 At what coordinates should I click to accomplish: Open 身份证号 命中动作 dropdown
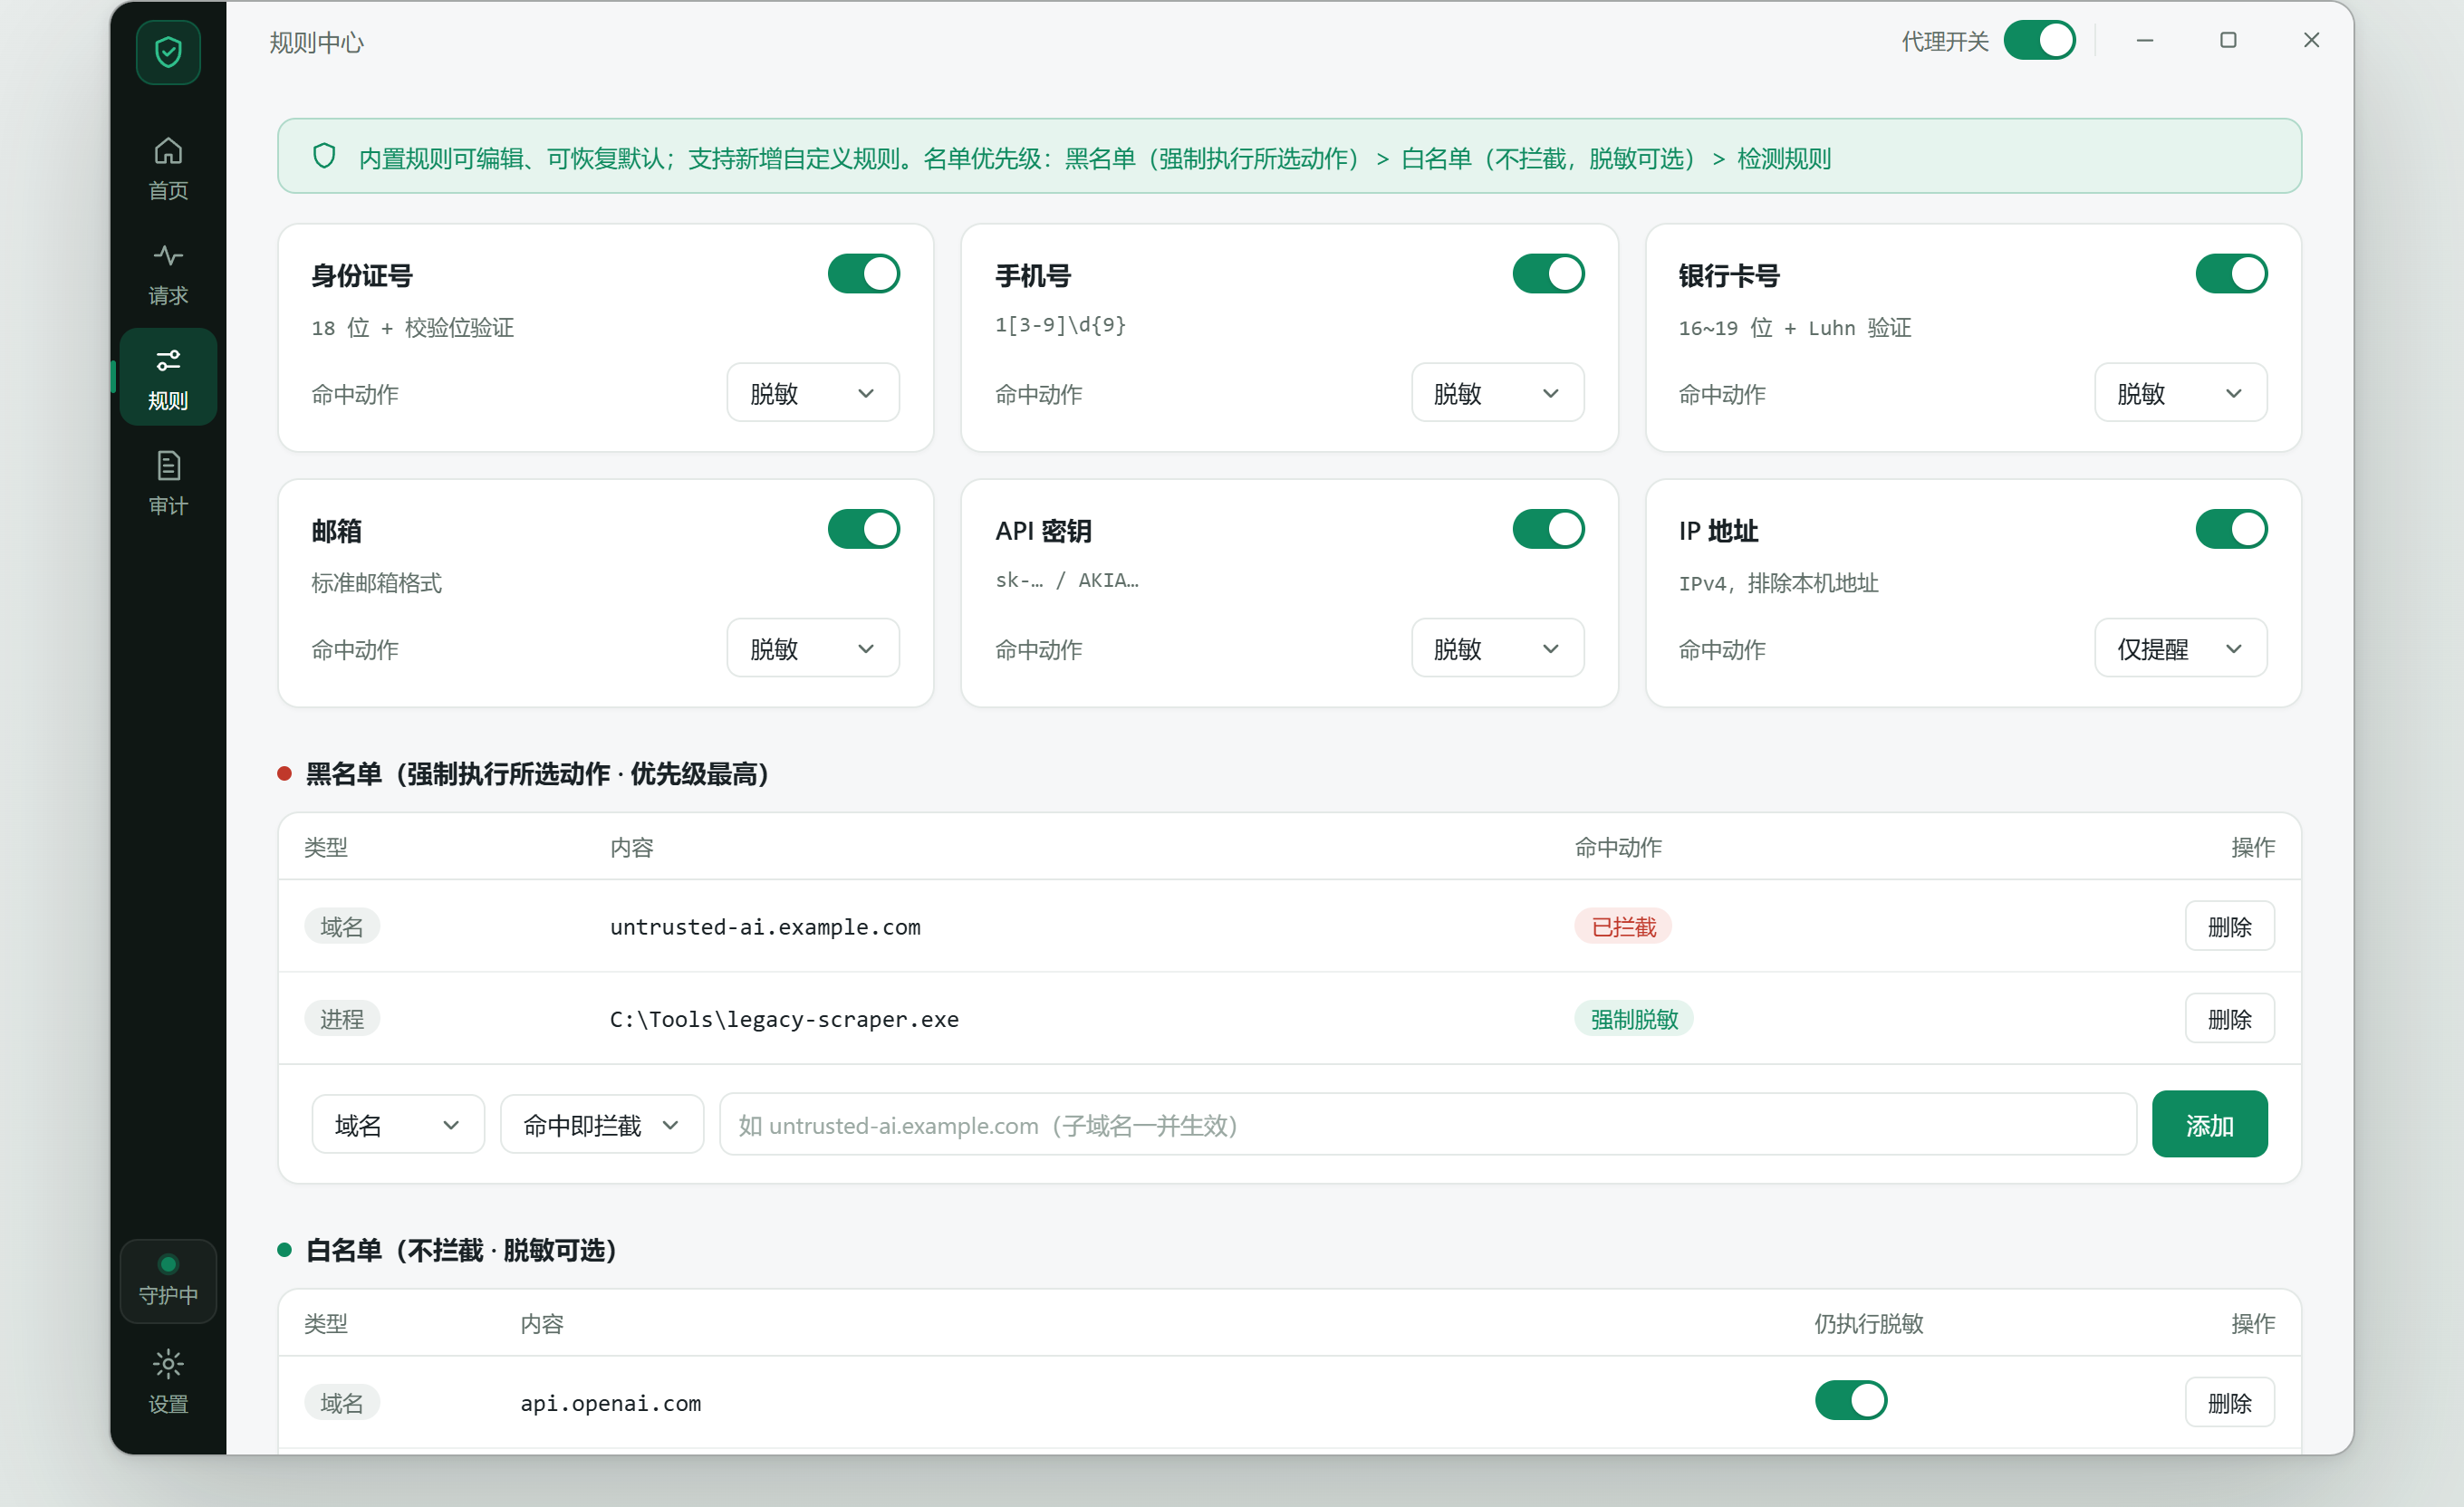click(x=813, y=392)
